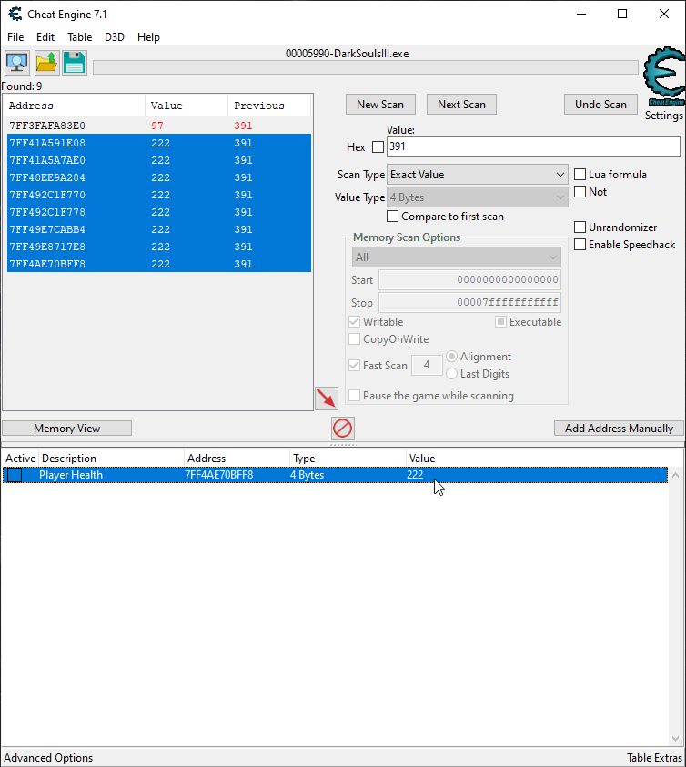Select address 7FF3FAFA83E0 in results list
The height and width of the screenshot is (767, 686).
point(47,126)
